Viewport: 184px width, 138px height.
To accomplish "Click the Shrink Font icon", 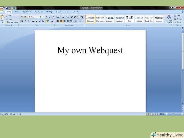I will tap(50, 17).
